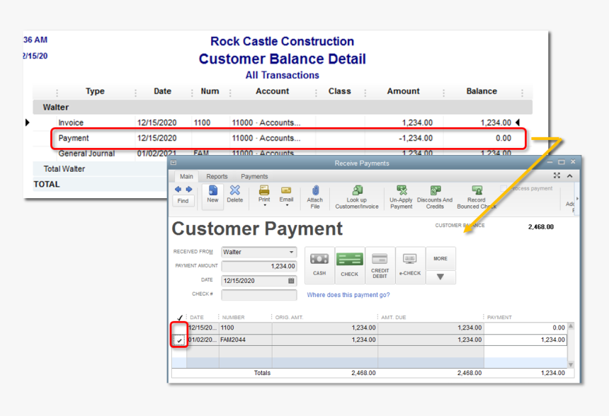Click the Check # input field
The height and width of the screenshot is (416, 609).
(259, 295)
